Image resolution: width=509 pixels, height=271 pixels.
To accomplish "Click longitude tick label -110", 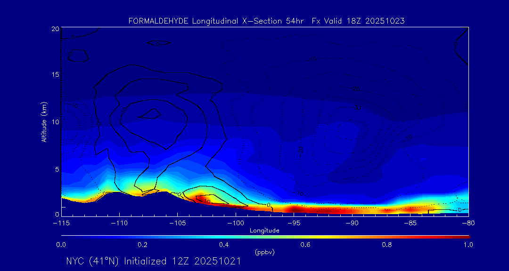I will coord(119,223).
